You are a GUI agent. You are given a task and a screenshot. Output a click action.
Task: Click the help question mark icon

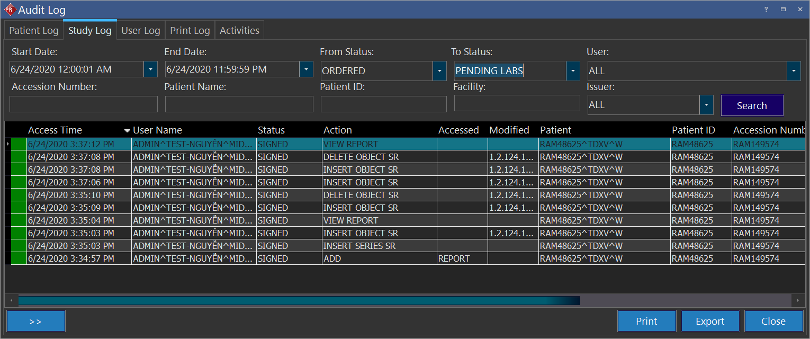766,10
